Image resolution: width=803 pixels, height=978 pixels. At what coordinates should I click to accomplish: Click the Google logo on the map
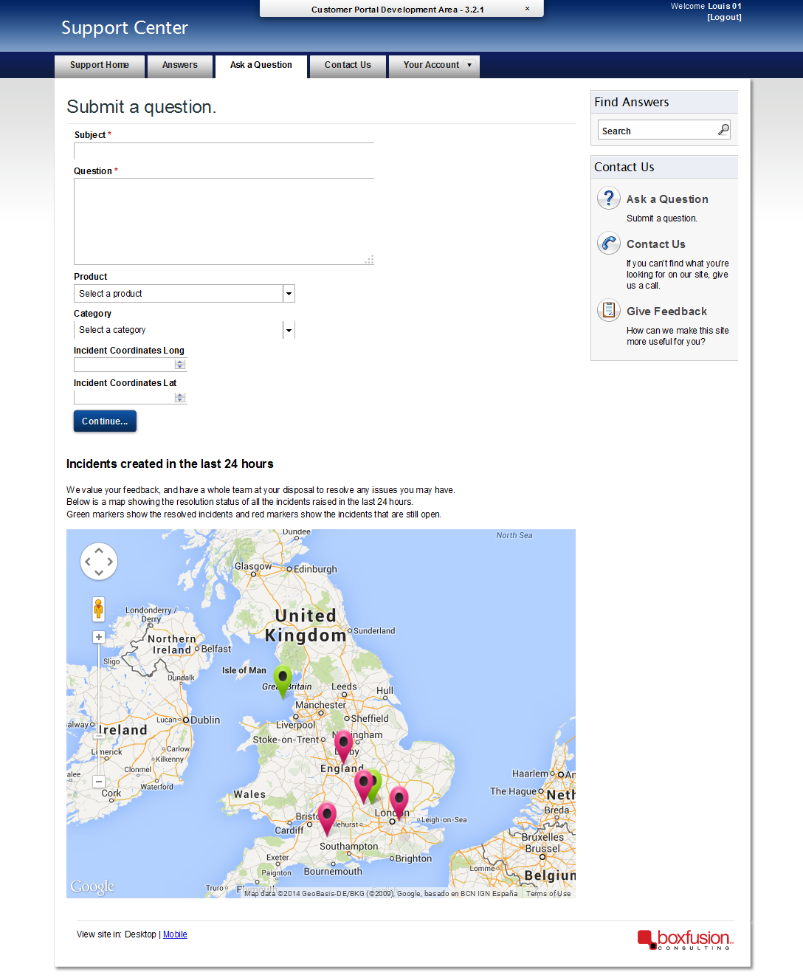92,886
